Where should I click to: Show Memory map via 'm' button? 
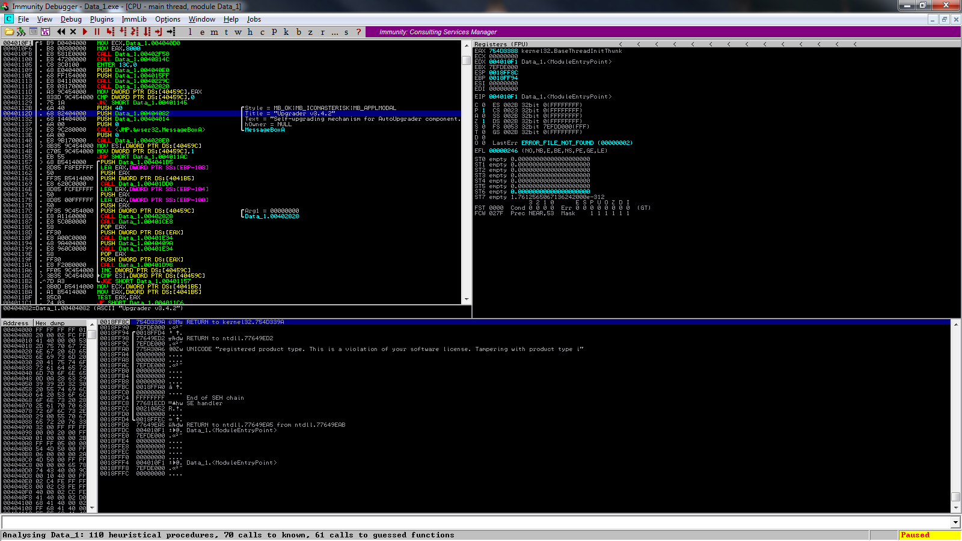tap(214, 32)
